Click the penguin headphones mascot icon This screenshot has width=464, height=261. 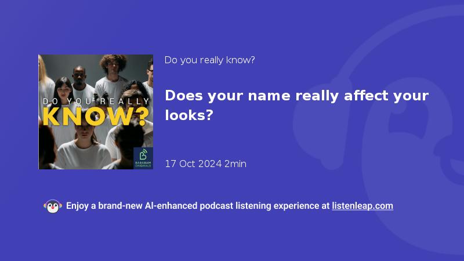53,206
